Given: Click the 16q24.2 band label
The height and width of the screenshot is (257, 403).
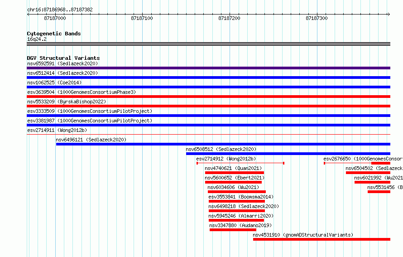Looking at the screenshot, I should [x=37, y=39].
